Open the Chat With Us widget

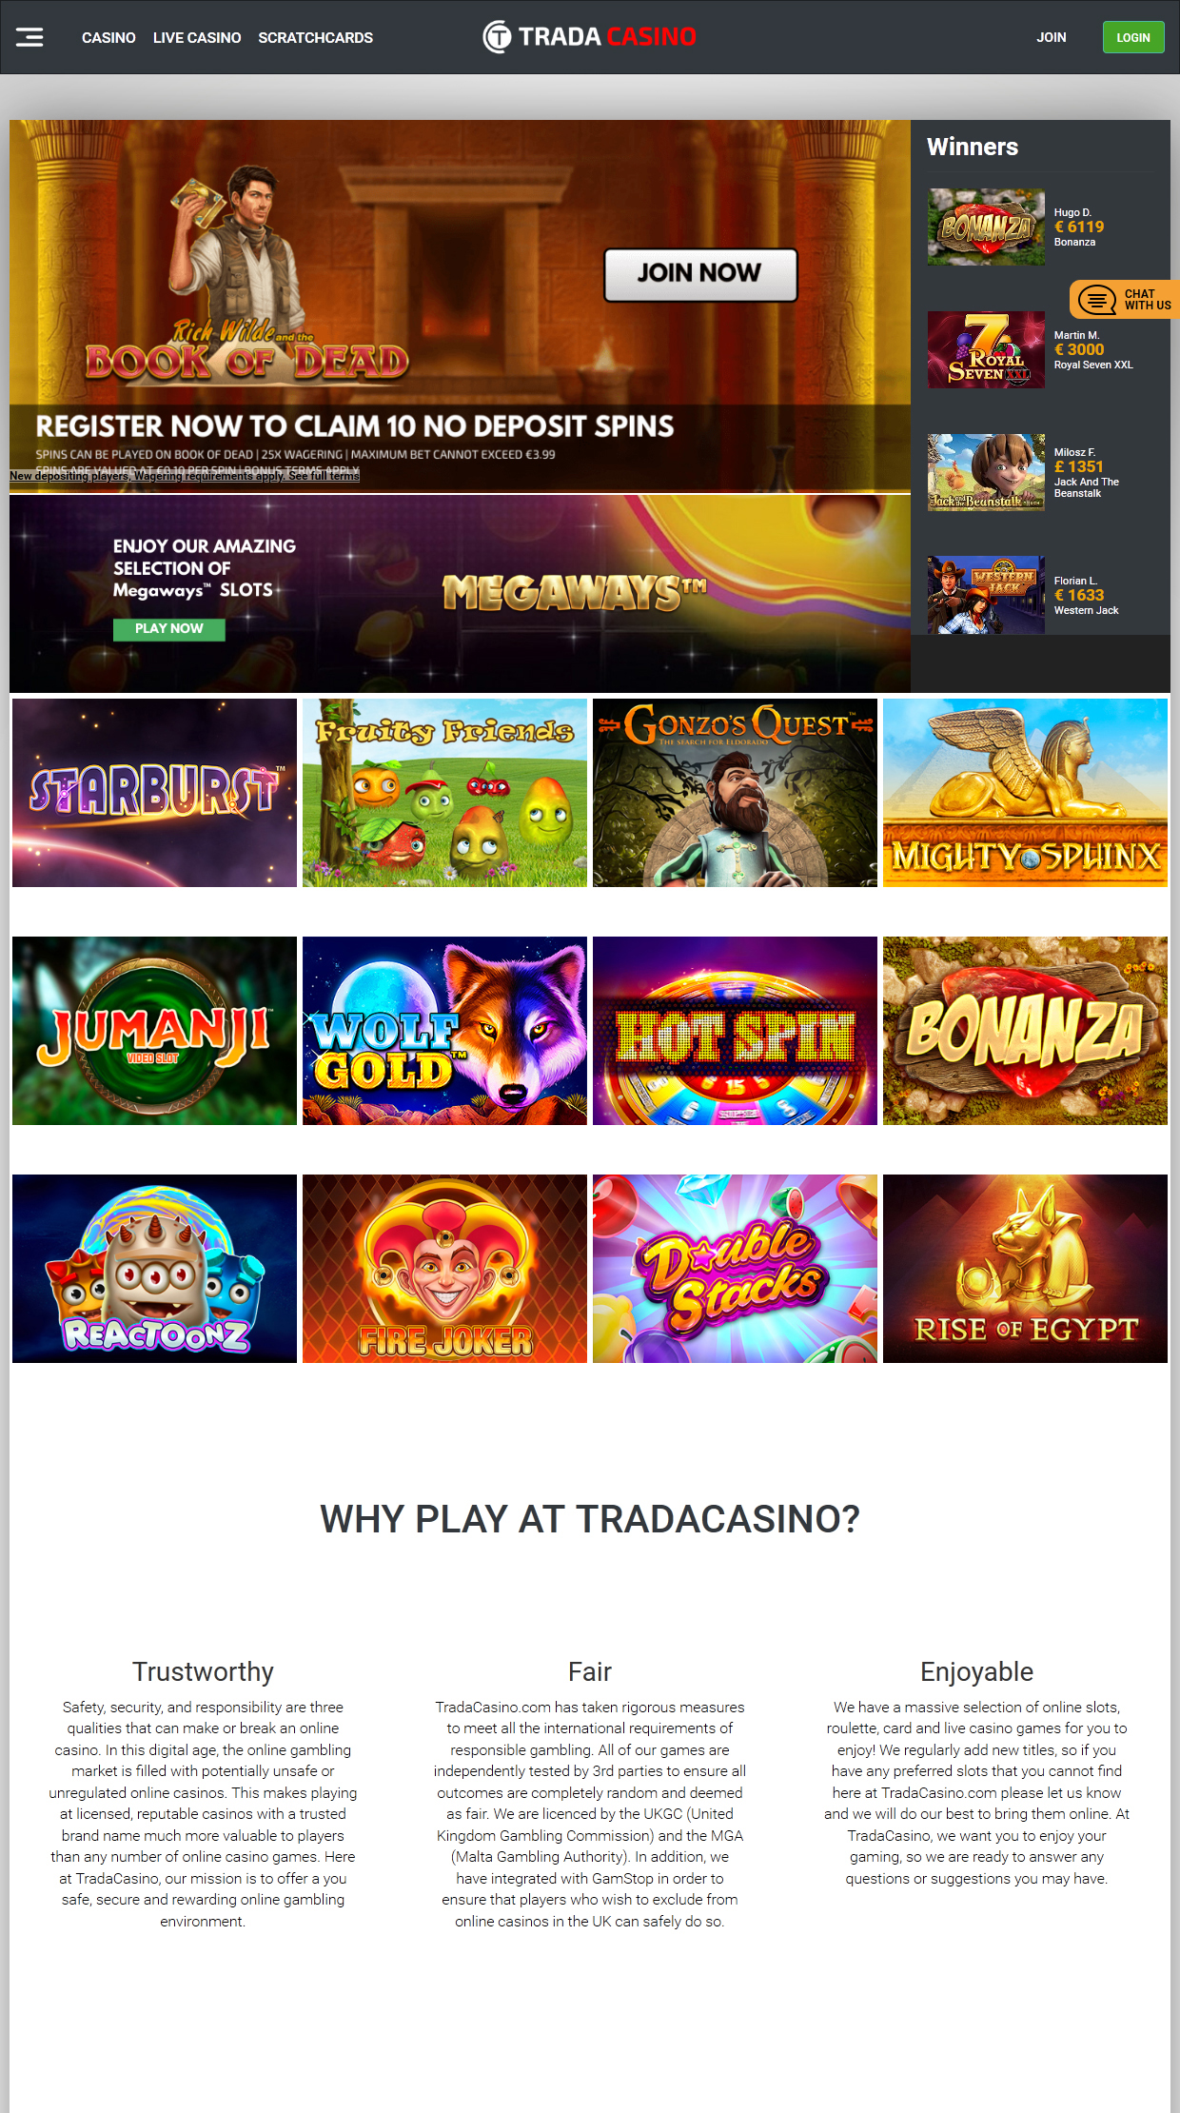click(1125, 300)
